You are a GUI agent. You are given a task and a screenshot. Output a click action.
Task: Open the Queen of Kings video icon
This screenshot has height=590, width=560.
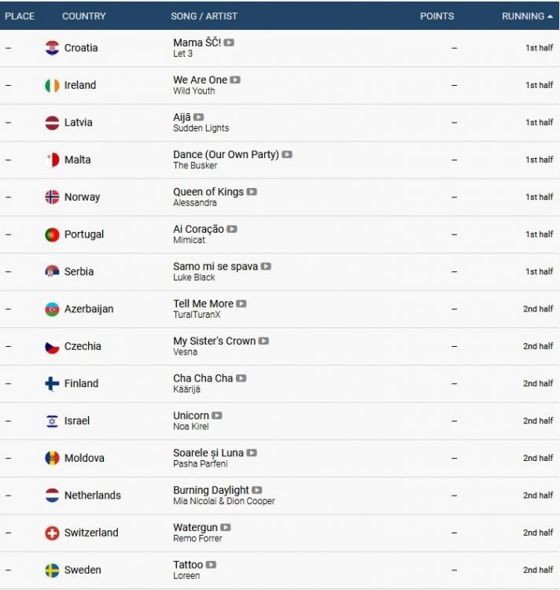pyautogui.click(x=252, y=191)
